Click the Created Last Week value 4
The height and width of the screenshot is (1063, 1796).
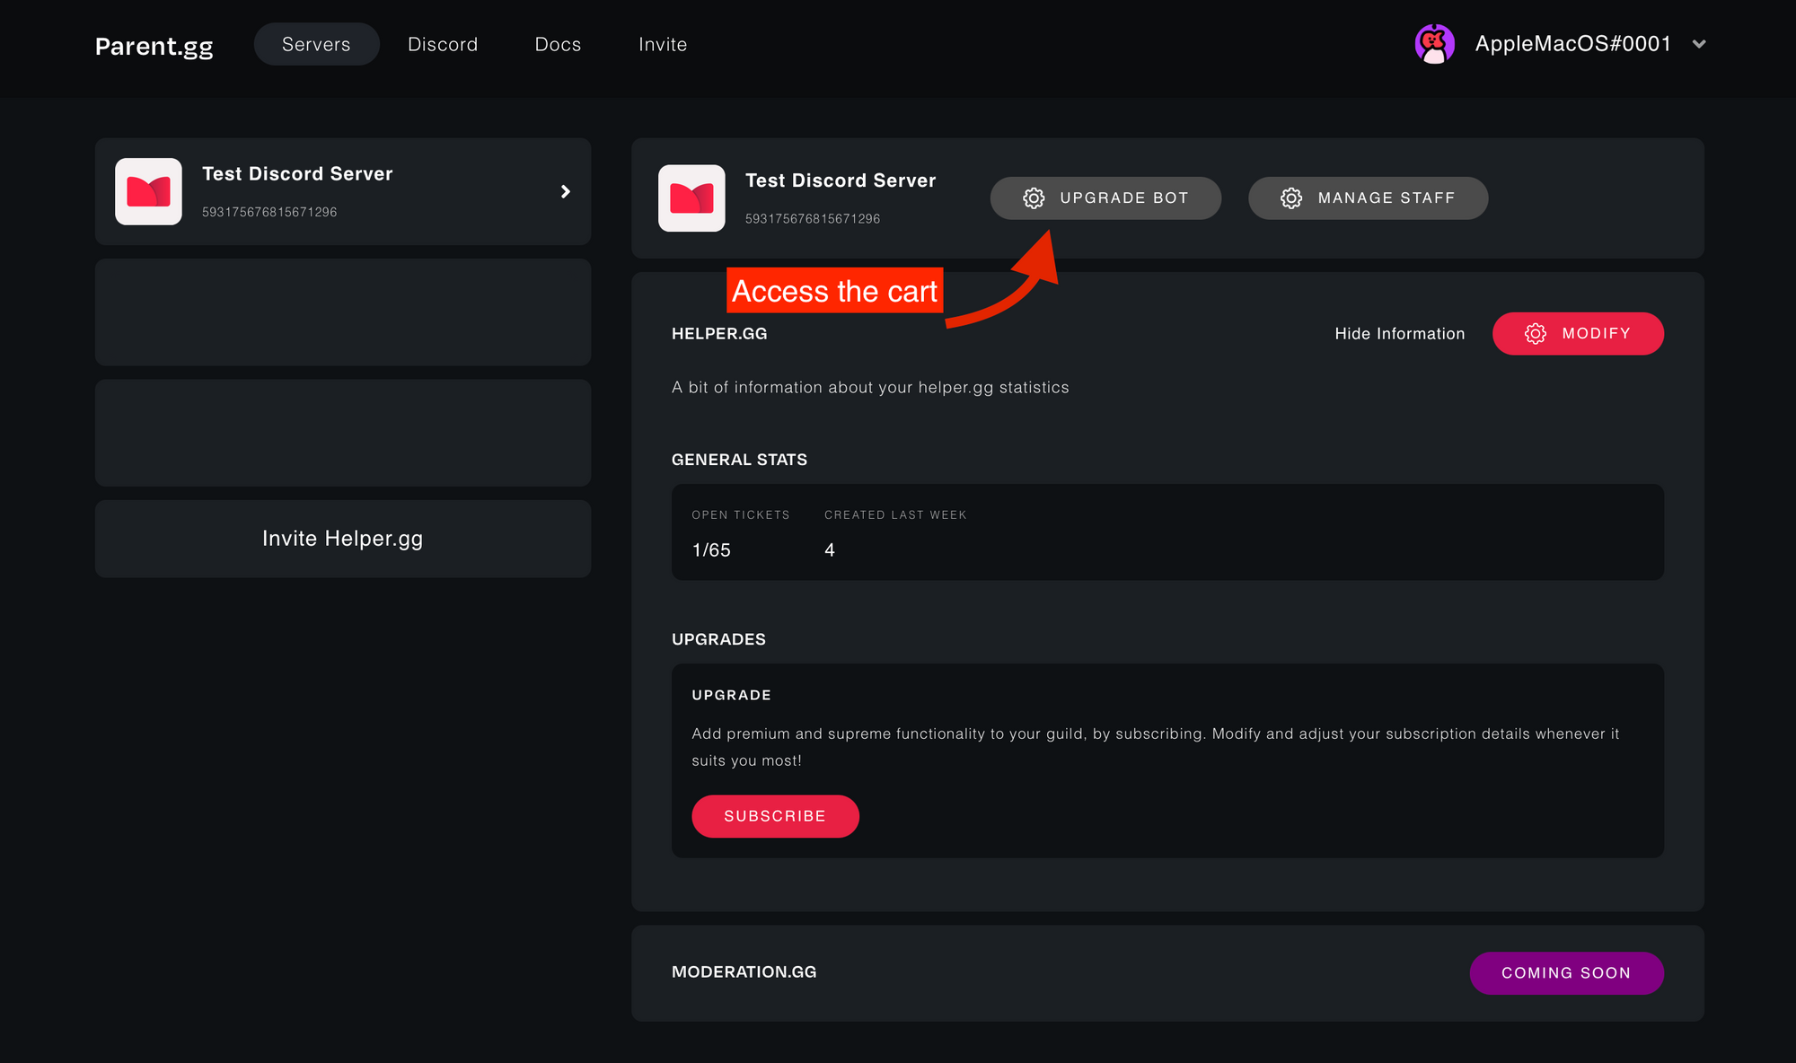830,549
